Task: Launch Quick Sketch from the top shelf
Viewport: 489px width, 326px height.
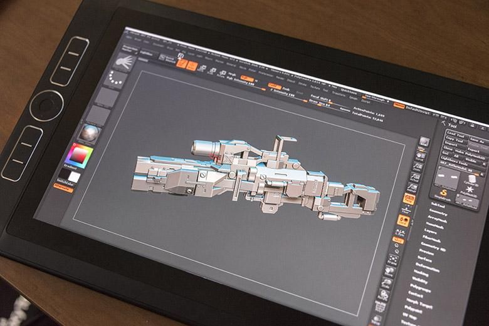Action: coord(167,59)
